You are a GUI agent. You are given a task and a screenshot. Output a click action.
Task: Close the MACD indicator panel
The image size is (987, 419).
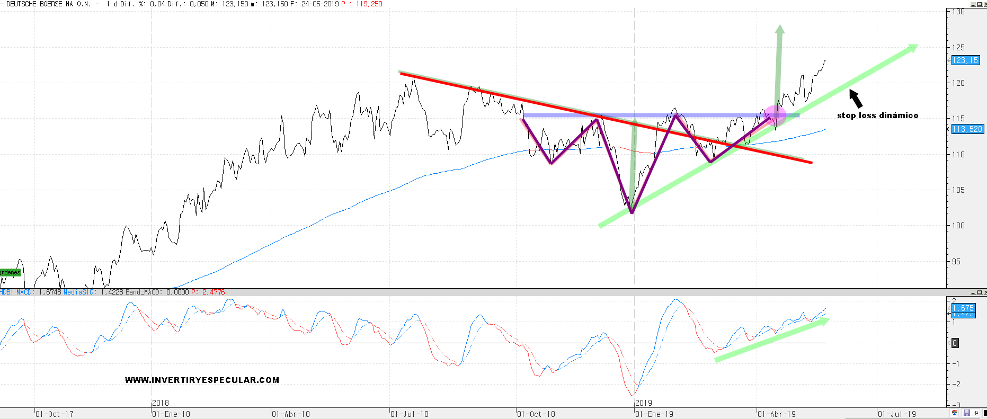[984, 292]
